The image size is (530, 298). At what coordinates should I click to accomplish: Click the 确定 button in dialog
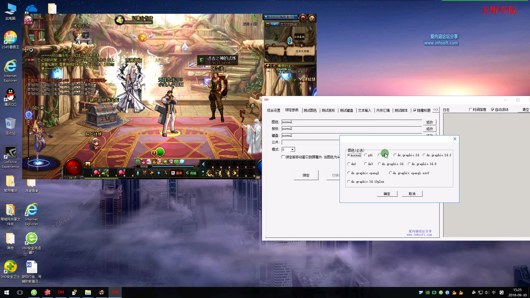pos(387,194)
